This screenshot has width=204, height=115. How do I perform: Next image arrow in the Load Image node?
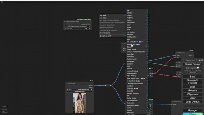coord(91,89)
